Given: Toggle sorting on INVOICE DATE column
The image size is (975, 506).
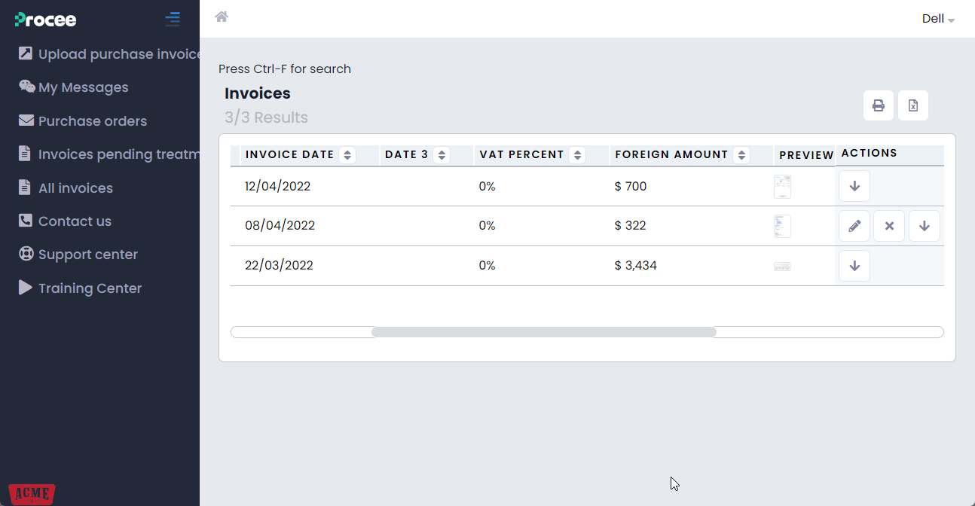Looking at the screenshot, I should 347,154.
